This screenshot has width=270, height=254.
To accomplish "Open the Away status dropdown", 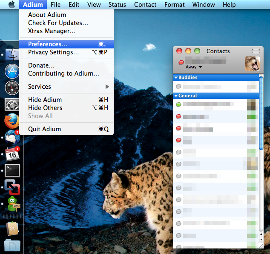I will [x=193, y=67].
